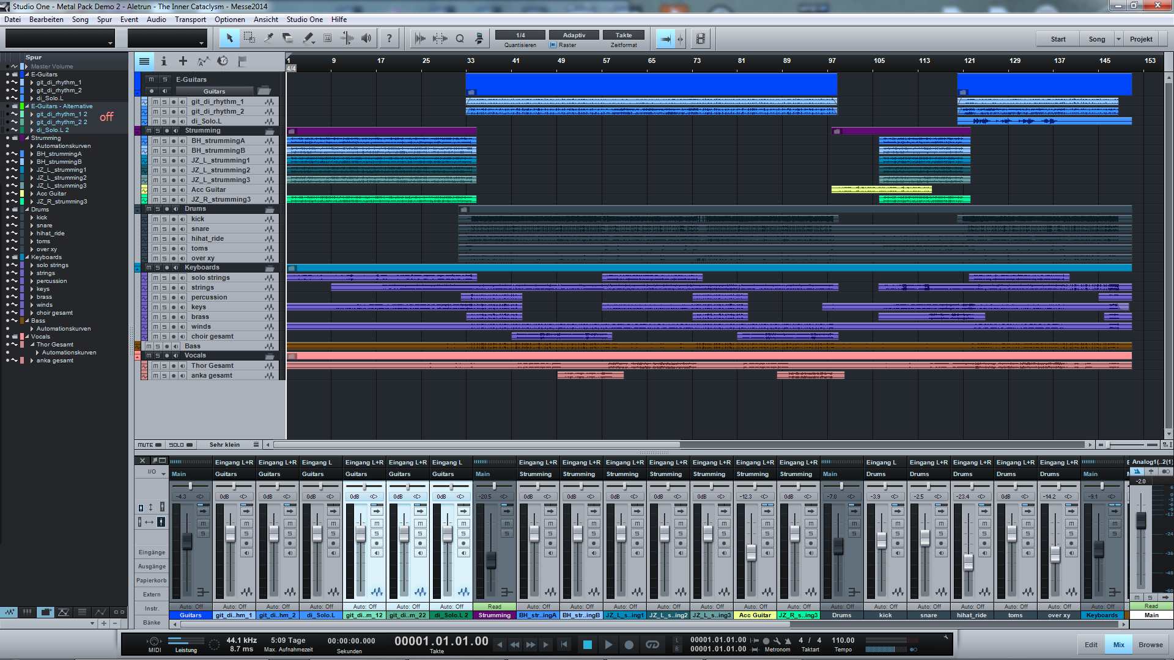Toggle the global MUTE button below tracks
The width and height of the screenshot is (1174, 660).
coord(149,444)
